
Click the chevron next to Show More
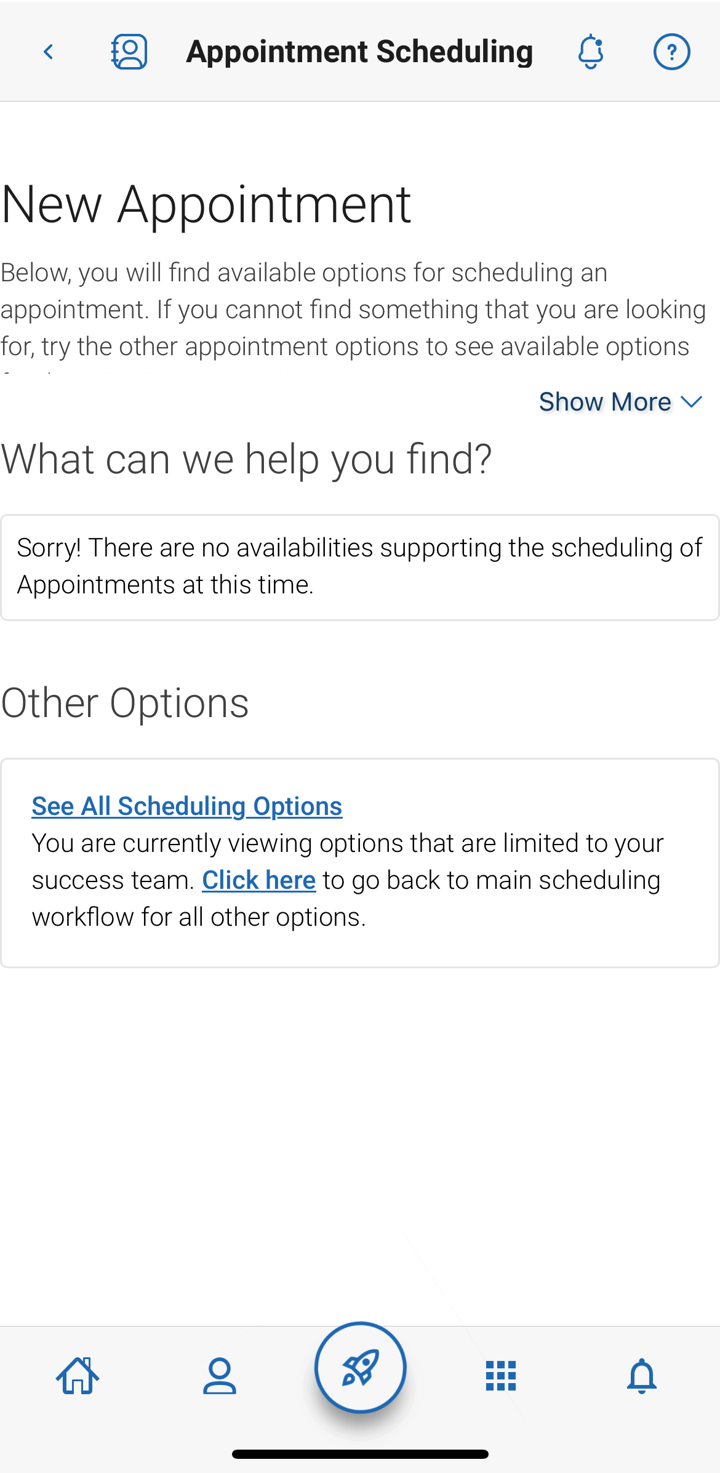692,402
